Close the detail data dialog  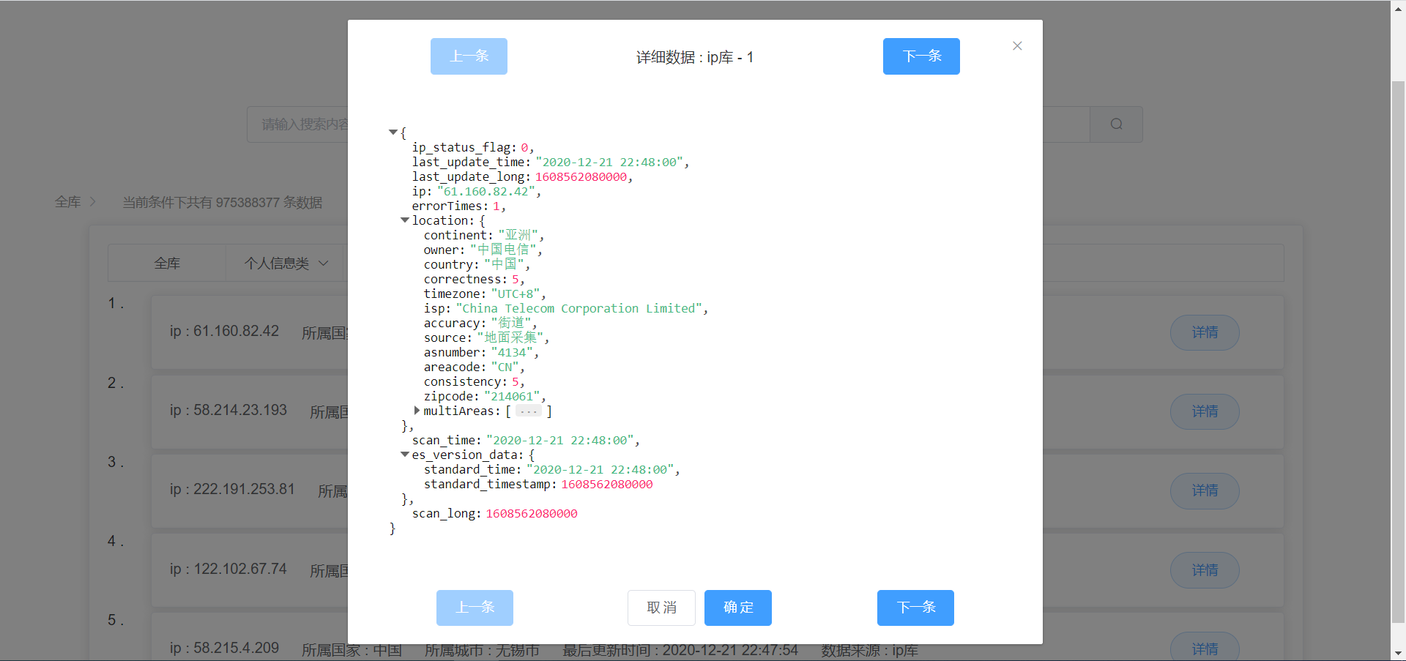coord(1017,46)
